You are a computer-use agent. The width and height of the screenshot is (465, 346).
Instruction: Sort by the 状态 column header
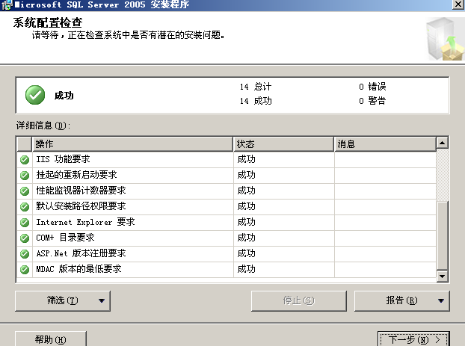coord(283,144)
